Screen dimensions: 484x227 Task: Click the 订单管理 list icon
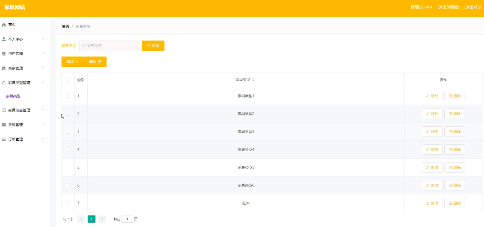coord(4,139)
